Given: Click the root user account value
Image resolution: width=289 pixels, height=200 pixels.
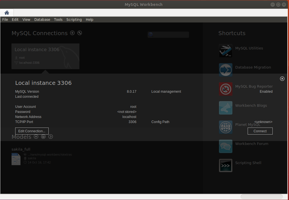Looking at the screenshot, I should click(133, 107).
